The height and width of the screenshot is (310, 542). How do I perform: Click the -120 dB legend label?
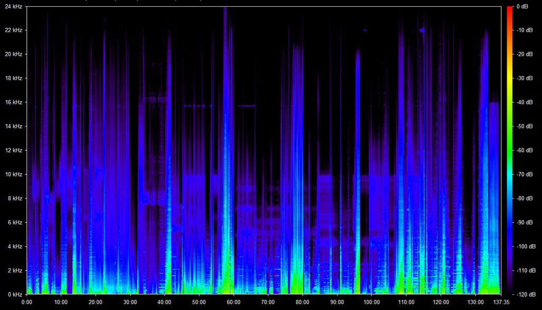[526, 295]
